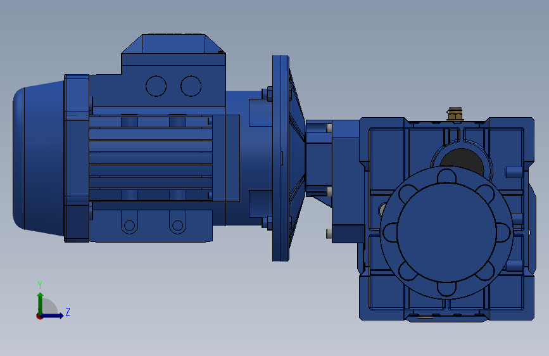Viewport: 549px width, 356px height.
Task: Select the motor fan cover
Action: 39,158
